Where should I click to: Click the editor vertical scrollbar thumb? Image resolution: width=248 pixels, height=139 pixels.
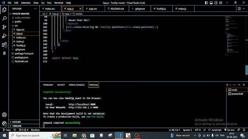tap(246, 70)
